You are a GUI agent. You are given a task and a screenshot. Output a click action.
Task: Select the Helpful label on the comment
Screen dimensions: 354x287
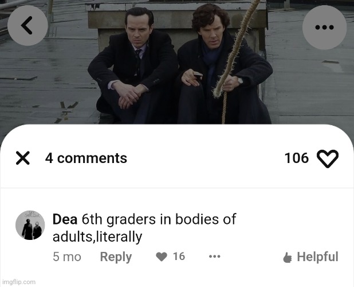click(x=317, y=257)
